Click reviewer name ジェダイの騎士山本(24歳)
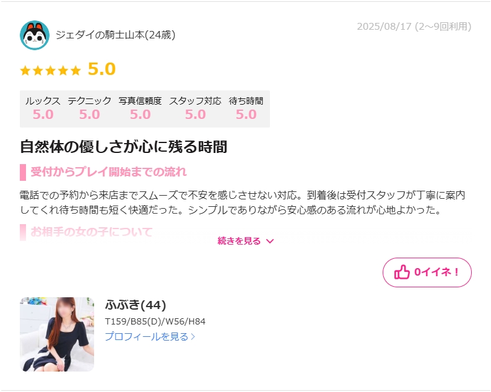 pos(115,35)
